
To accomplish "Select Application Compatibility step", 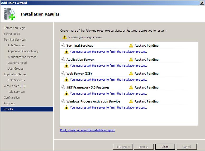I will 23,51.
